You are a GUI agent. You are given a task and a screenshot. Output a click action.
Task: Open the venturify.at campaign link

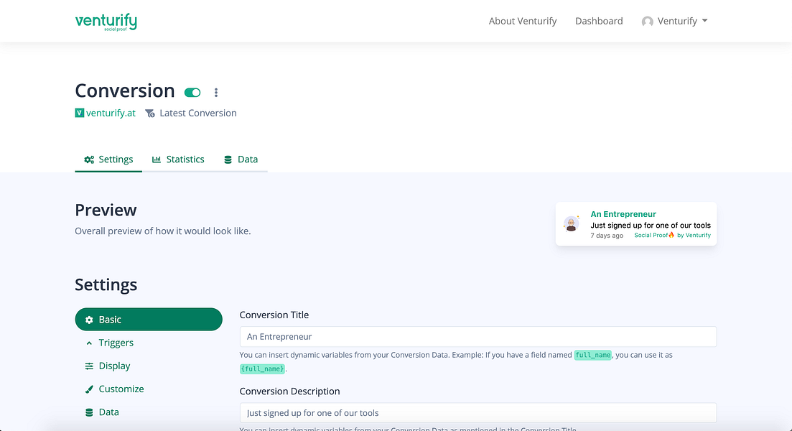[111, 113]
